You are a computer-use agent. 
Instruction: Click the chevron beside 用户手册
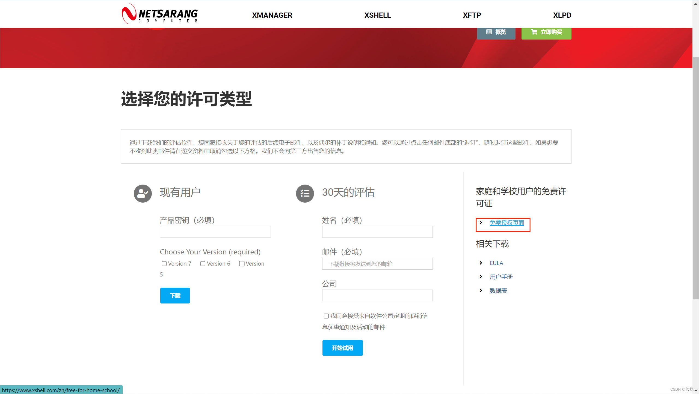pyautogui.click(x=481, y=276)
